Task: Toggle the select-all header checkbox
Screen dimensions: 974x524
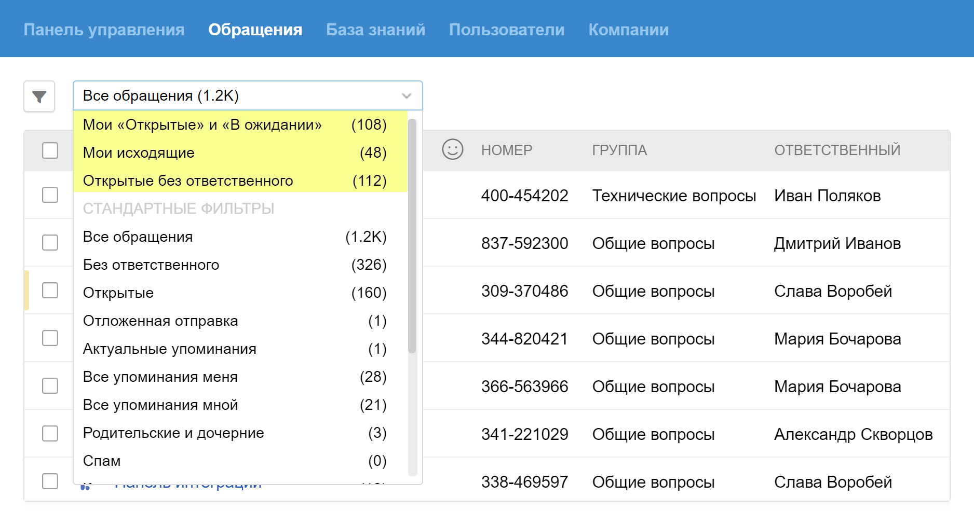Action: [50, 150]
